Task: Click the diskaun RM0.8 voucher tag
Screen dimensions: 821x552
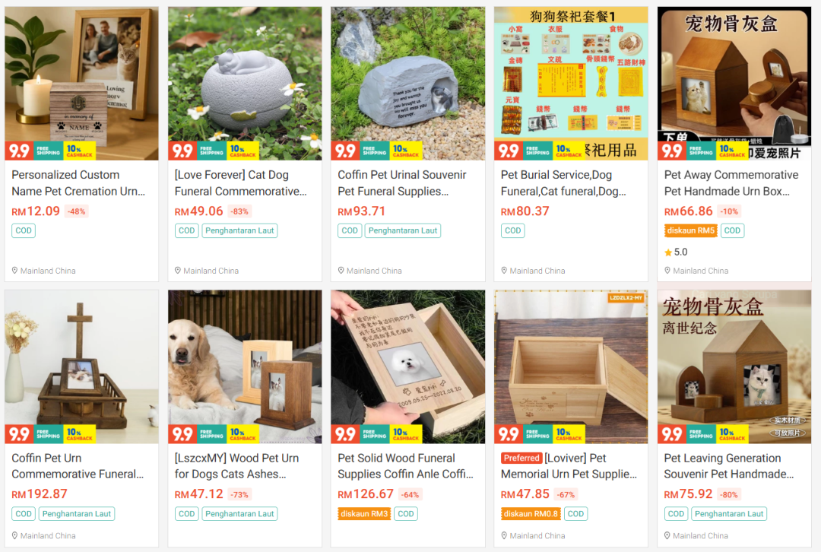Action: point(531,514)
